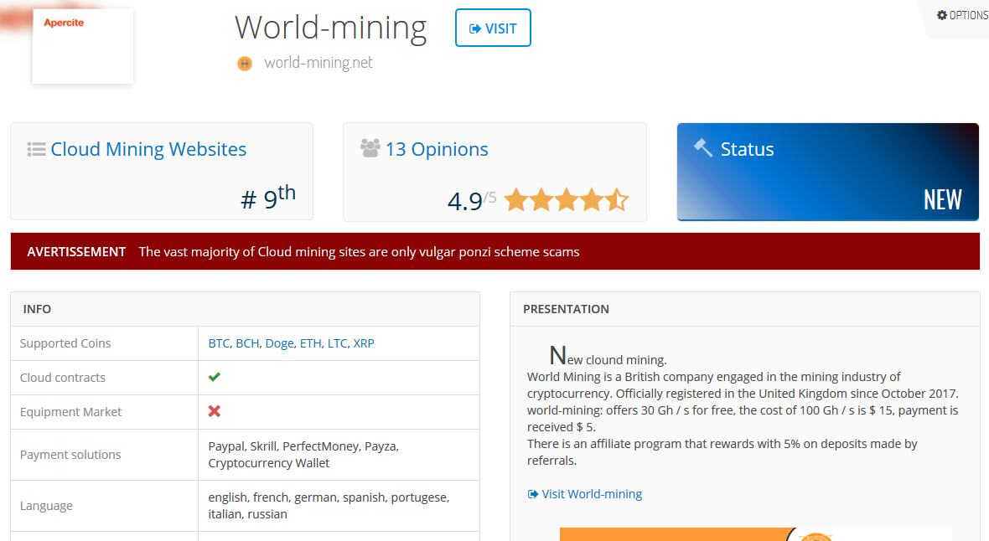
Task: Click the Visit World-mining link
Action: (592, 494)
